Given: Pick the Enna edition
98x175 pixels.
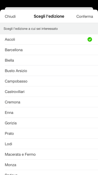Looking at the screenshot, I should [x=49, y=112].
